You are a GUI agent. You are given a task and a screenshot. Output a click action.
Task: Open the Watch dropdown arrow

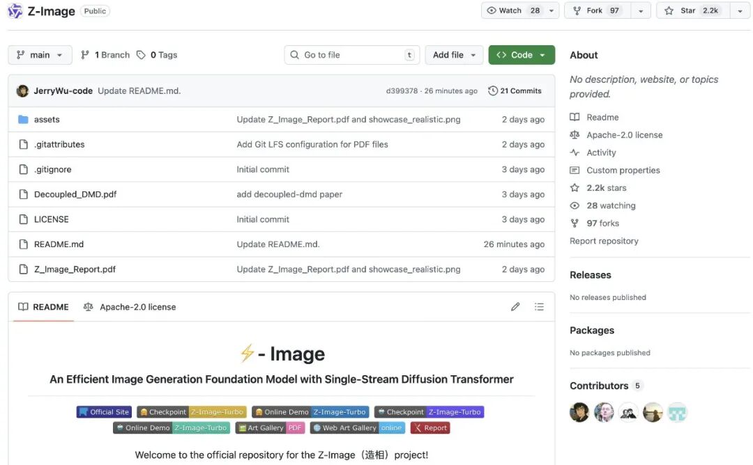pyautogui.click(x=552, y=10)
